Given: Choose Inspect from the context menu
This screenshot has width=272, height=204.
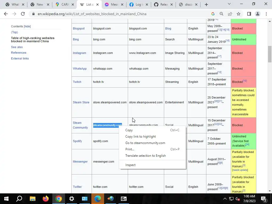Looking at the screenshot, I should click(152, 165).
